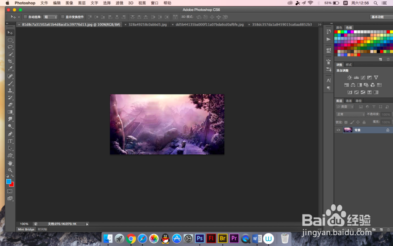Switch to the 路径 tab
Image resolution: width=393 pixels, height=246 pixels.
[x=359, y=101]
